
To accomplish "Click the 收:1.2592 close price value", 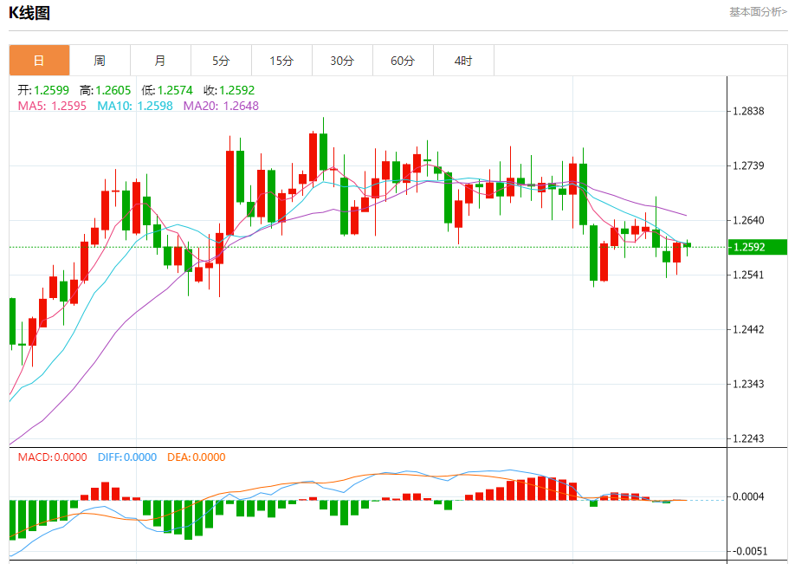I will click(229, 90).
